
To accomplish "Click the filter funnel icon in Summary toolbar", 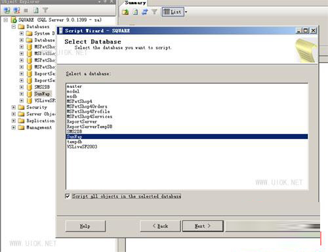I will pos(154,12).
